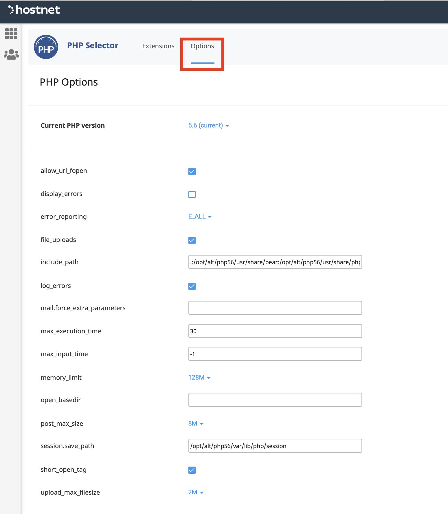The height and width of the screenshot is (514, 448).
Task: Open the memory_limit 128M dropdown
Action: click(x=199, y=378)
